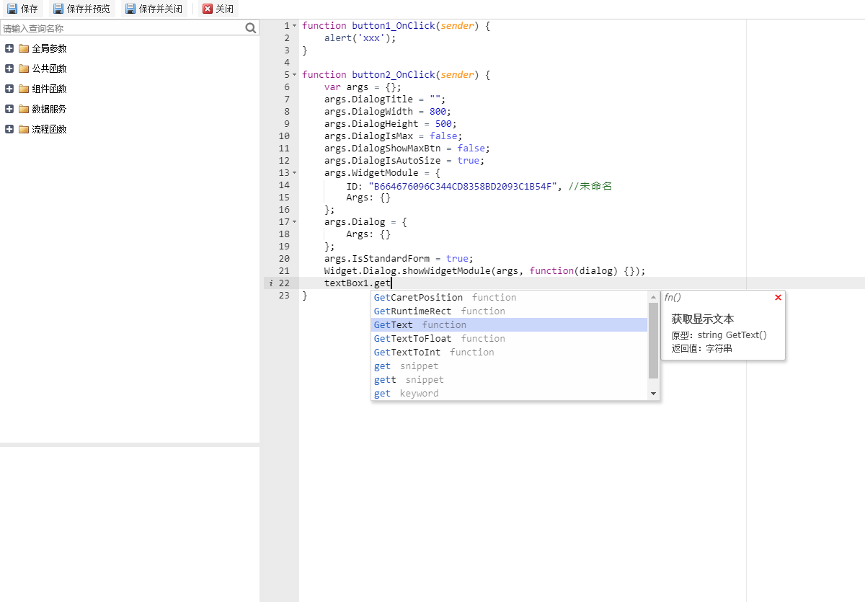Click the info marker at line 22

point(271,283)
